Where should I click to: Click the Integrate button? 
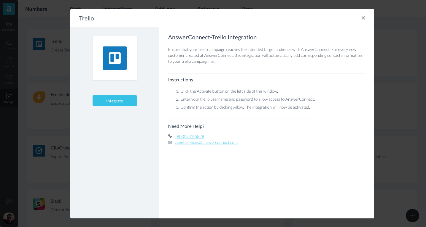tap(115, 101)
